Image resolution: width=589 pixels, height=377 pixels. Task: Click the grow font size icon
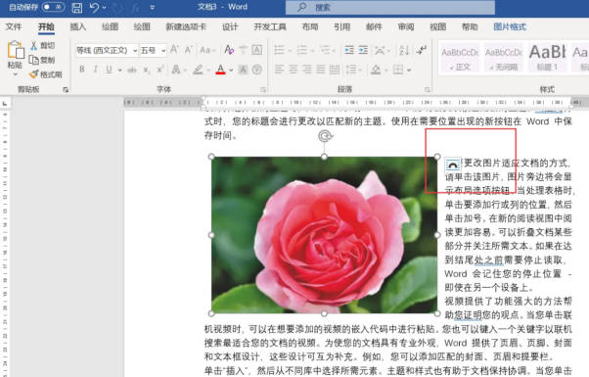tap(174, 50)
